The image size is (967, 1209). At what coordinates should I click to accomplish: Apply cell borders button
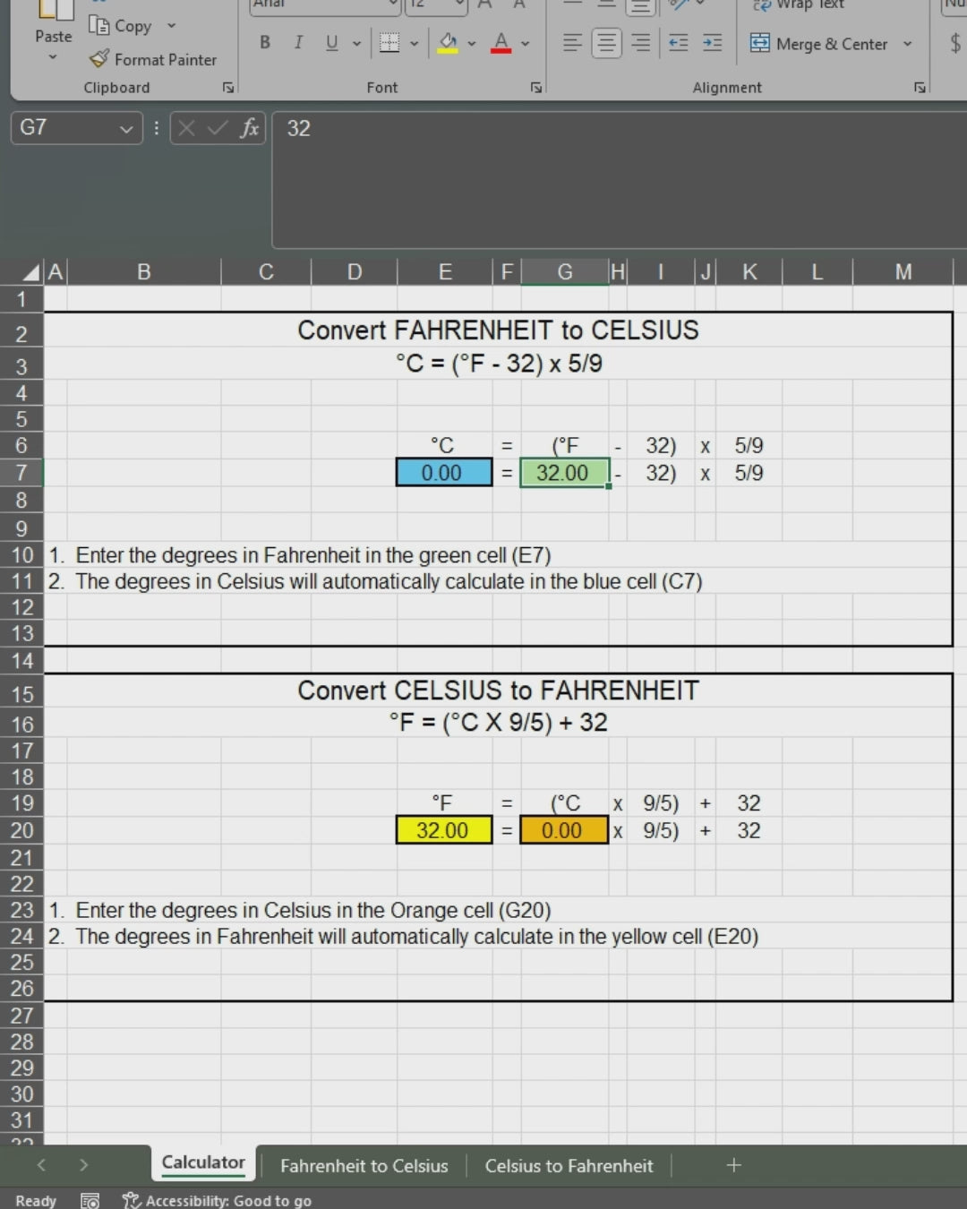(x=389, y=43)
